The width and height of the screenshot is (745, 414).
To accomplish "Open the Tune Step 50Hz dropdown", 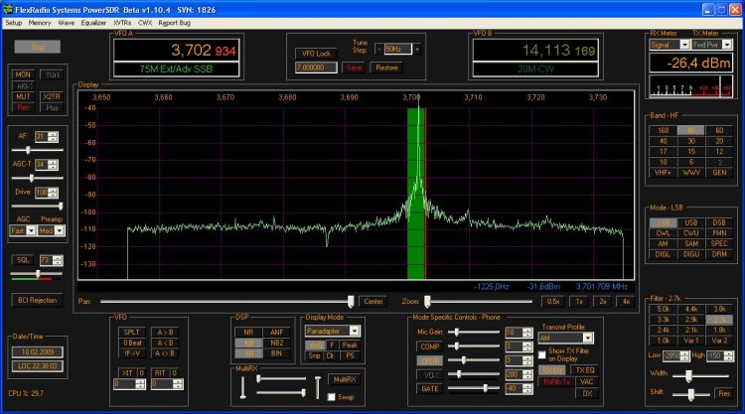I will [x=397, y=49].
